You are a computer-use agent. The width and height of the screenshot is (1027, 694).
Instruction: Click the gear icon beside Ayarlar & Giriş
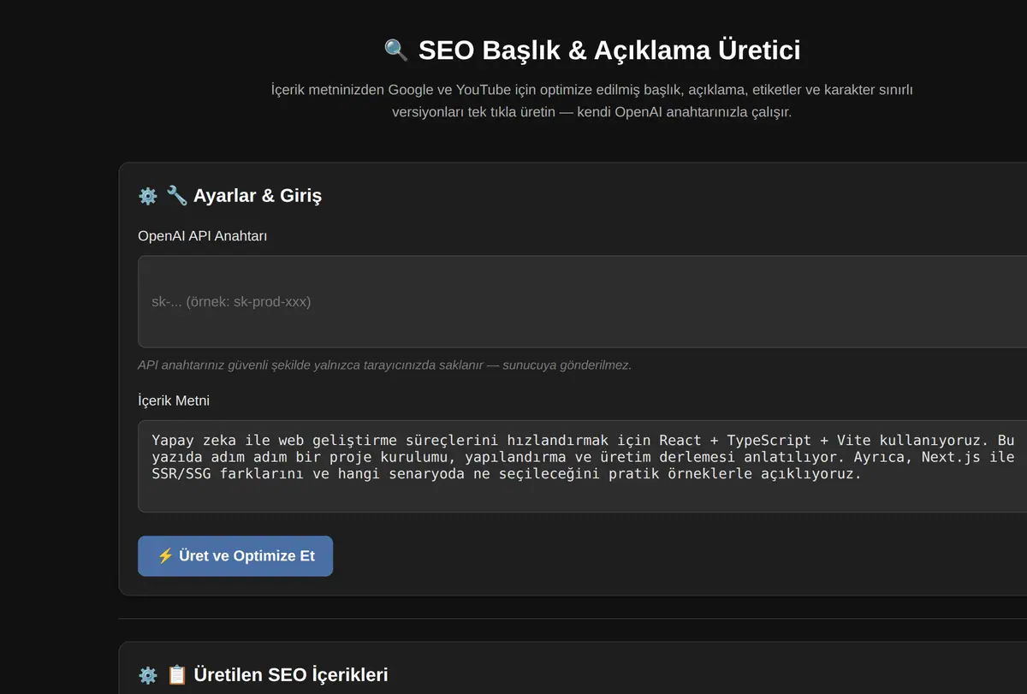148,196
